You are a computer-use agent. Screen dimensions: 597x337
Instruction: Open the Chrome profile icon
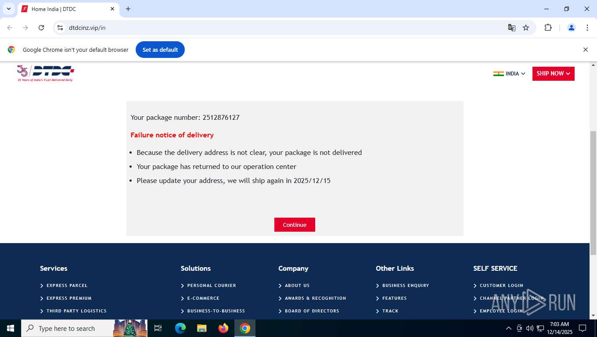pos(572,28)
